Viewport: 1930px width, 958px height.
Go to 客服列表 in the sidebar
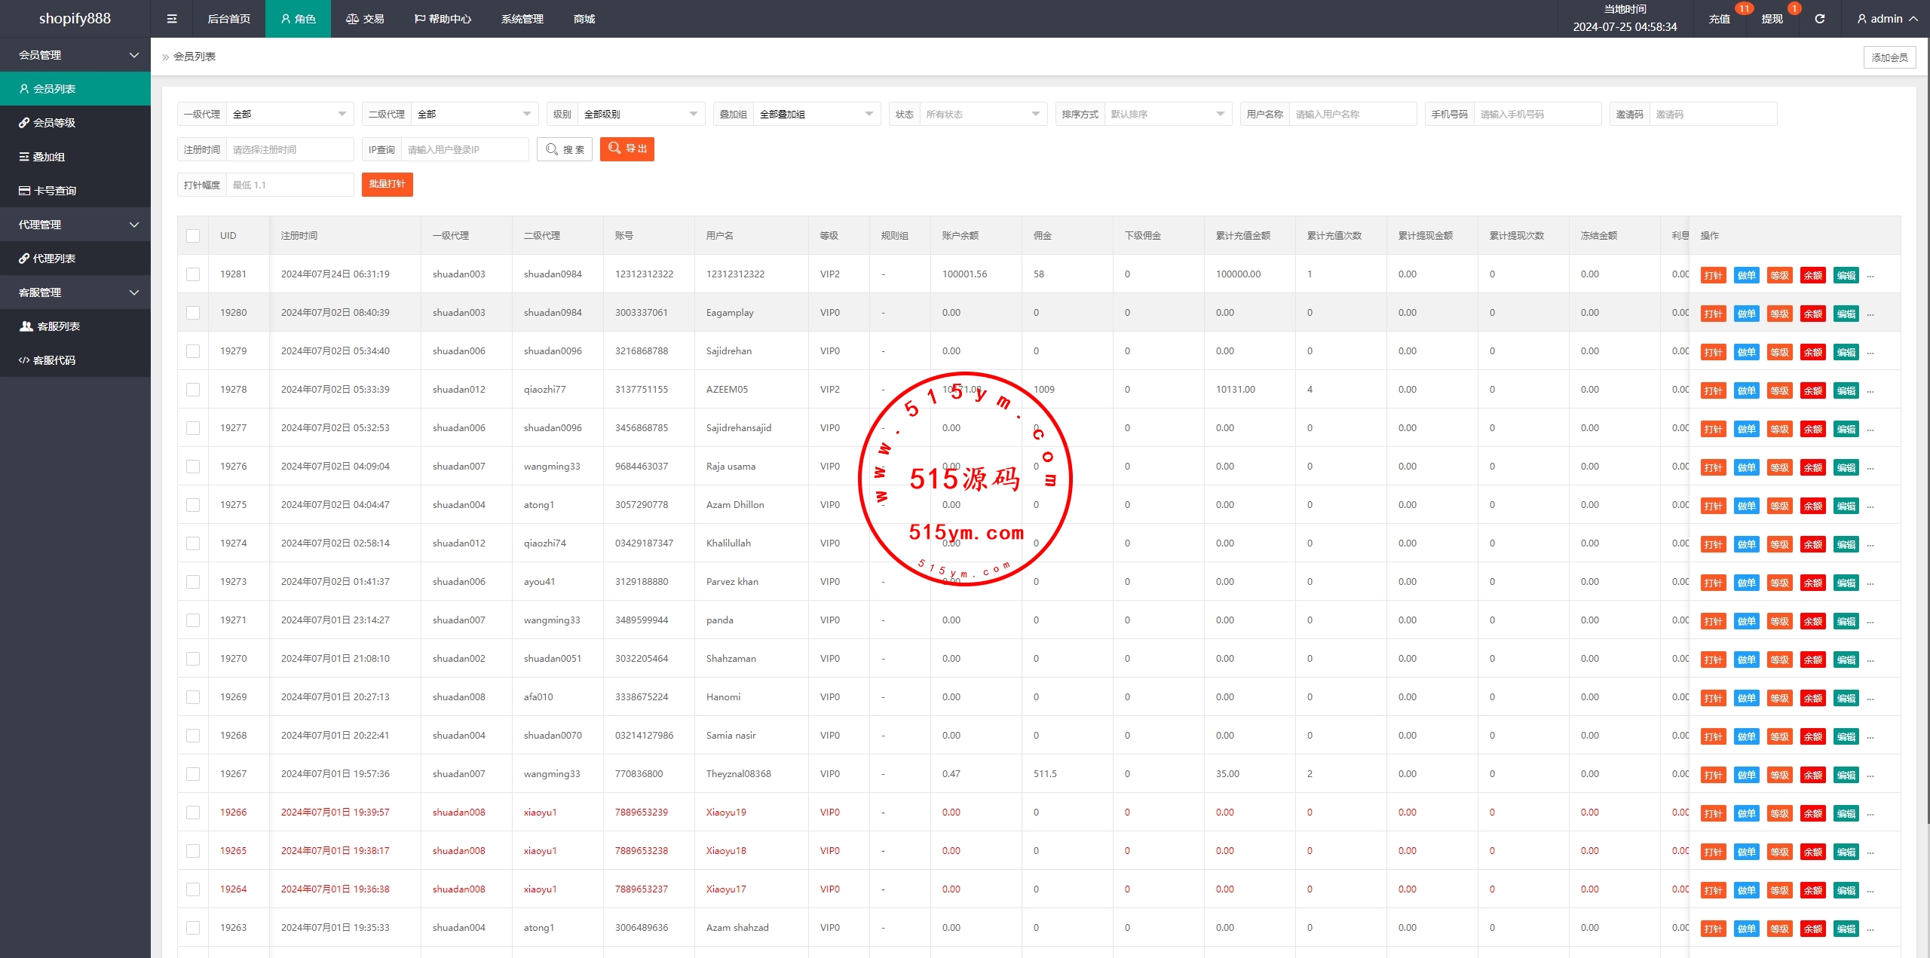[x=58, y=326]
